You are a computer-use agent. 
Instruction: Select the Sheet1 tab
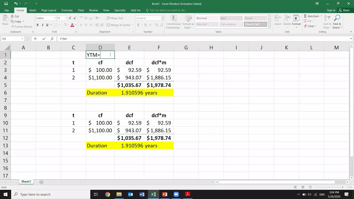tap(26, 182)
